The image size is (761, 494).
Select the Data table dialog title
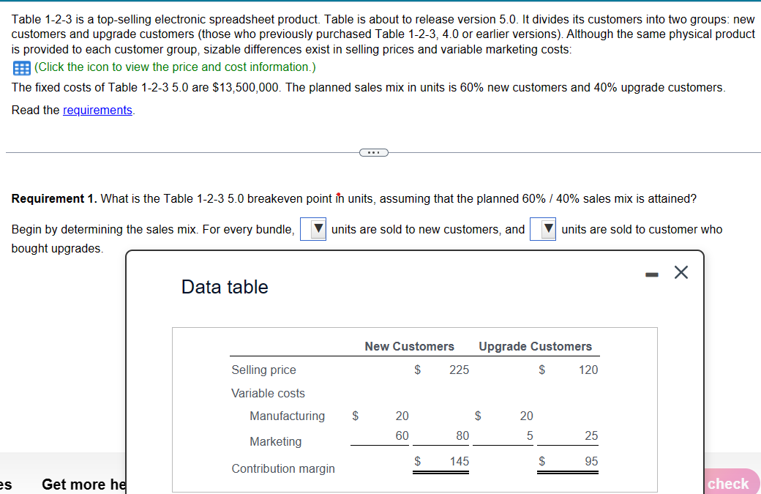[x=225, y=288]
